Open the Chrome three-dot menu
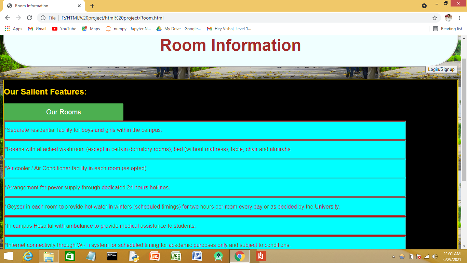 click(460, 18)
